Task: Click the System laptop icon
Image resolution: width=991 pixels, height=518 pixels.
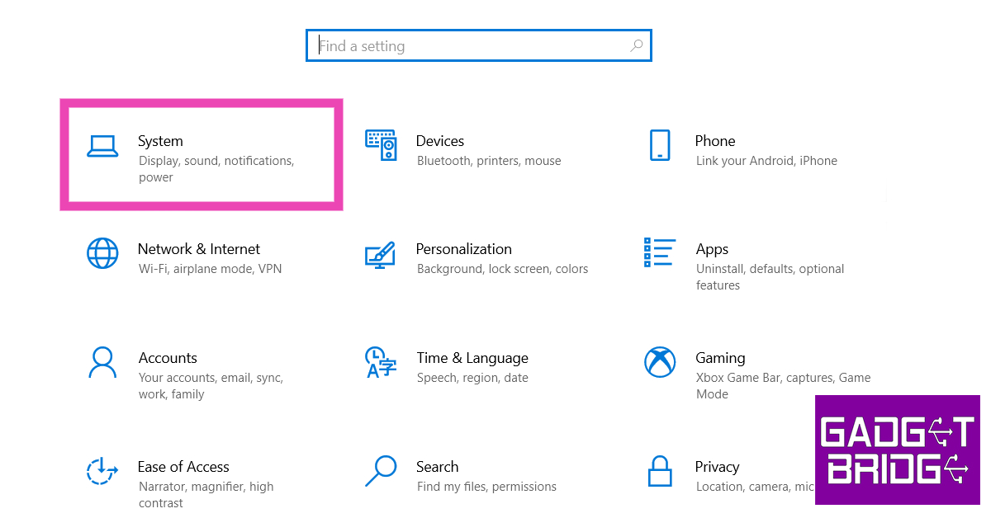Action: pos(102,146)
